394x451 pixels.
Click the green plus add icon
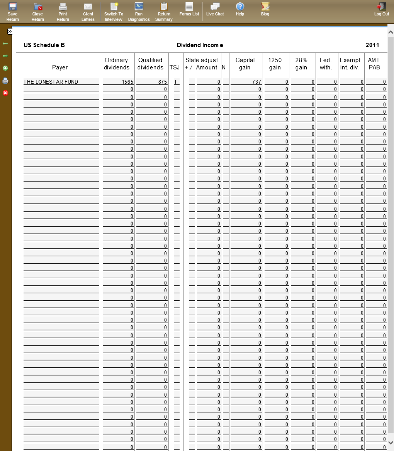5,68
